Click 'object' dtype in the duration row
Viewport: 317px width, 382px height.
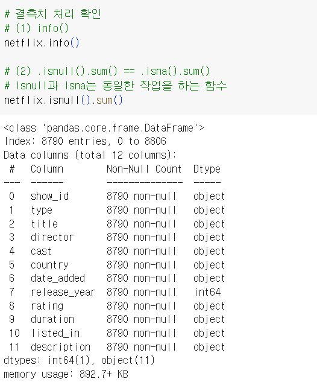209,319
